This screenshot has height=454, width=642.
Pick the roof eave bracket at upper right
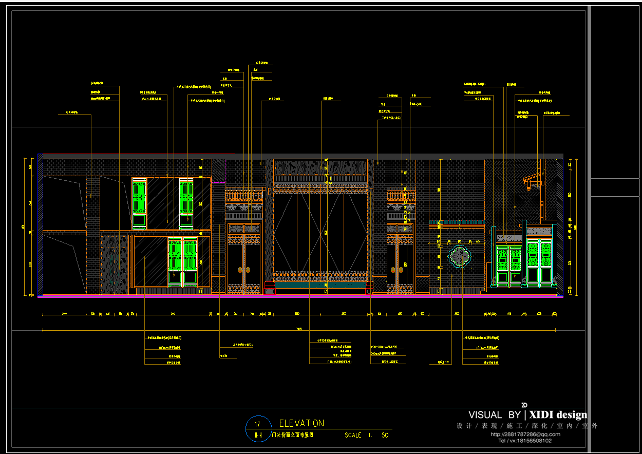click(533, 180)
